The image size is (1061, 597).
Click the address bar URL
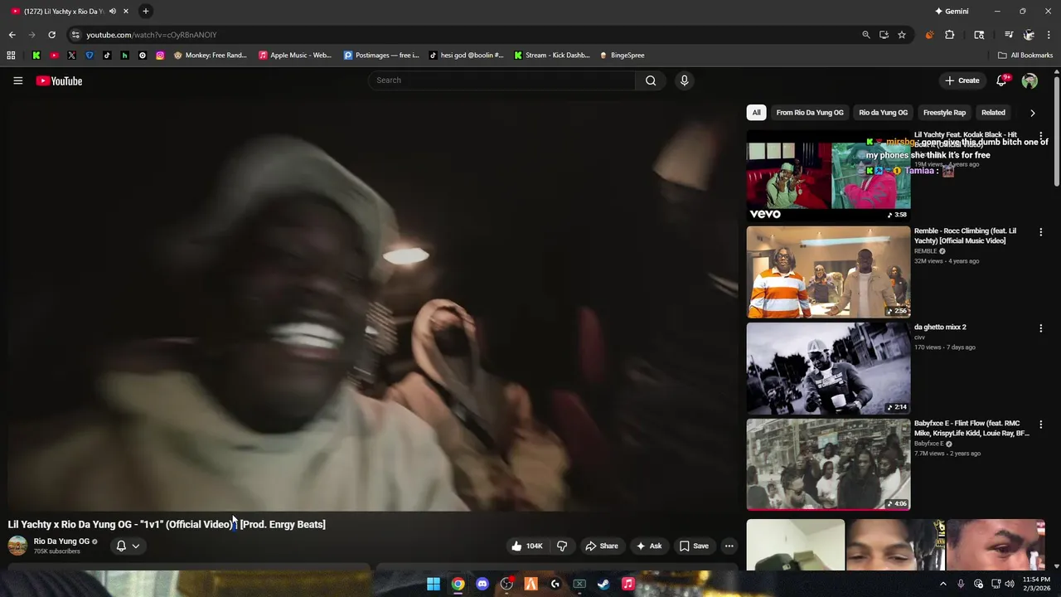point(152,35)
